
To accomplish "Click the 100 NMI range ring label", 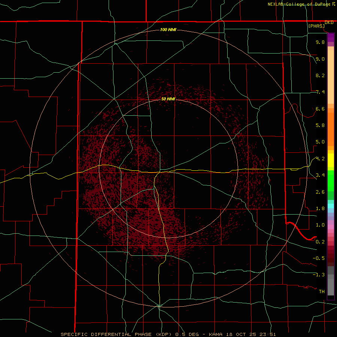I will (168, 30).
